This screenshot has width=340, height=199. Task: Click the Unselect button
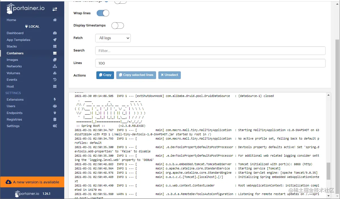tap(169, 75)
